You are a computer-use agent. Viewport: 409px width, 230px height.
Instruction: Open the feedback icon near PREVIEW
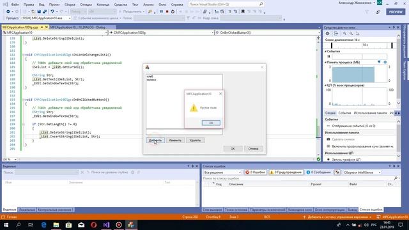coord(378,12)
